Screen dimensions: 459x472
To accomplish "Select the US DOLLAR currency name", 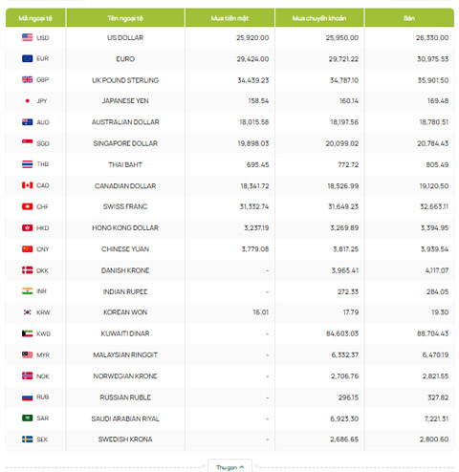I will [x=125, y=37].
